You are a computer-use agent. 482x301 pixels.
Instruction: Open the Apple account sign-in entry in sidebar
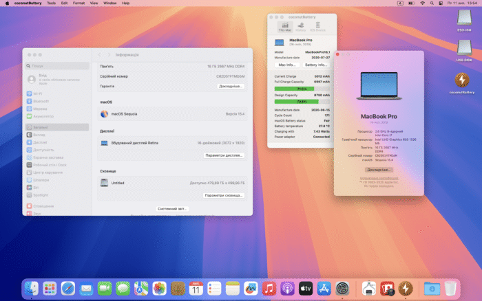coord(57,80)
